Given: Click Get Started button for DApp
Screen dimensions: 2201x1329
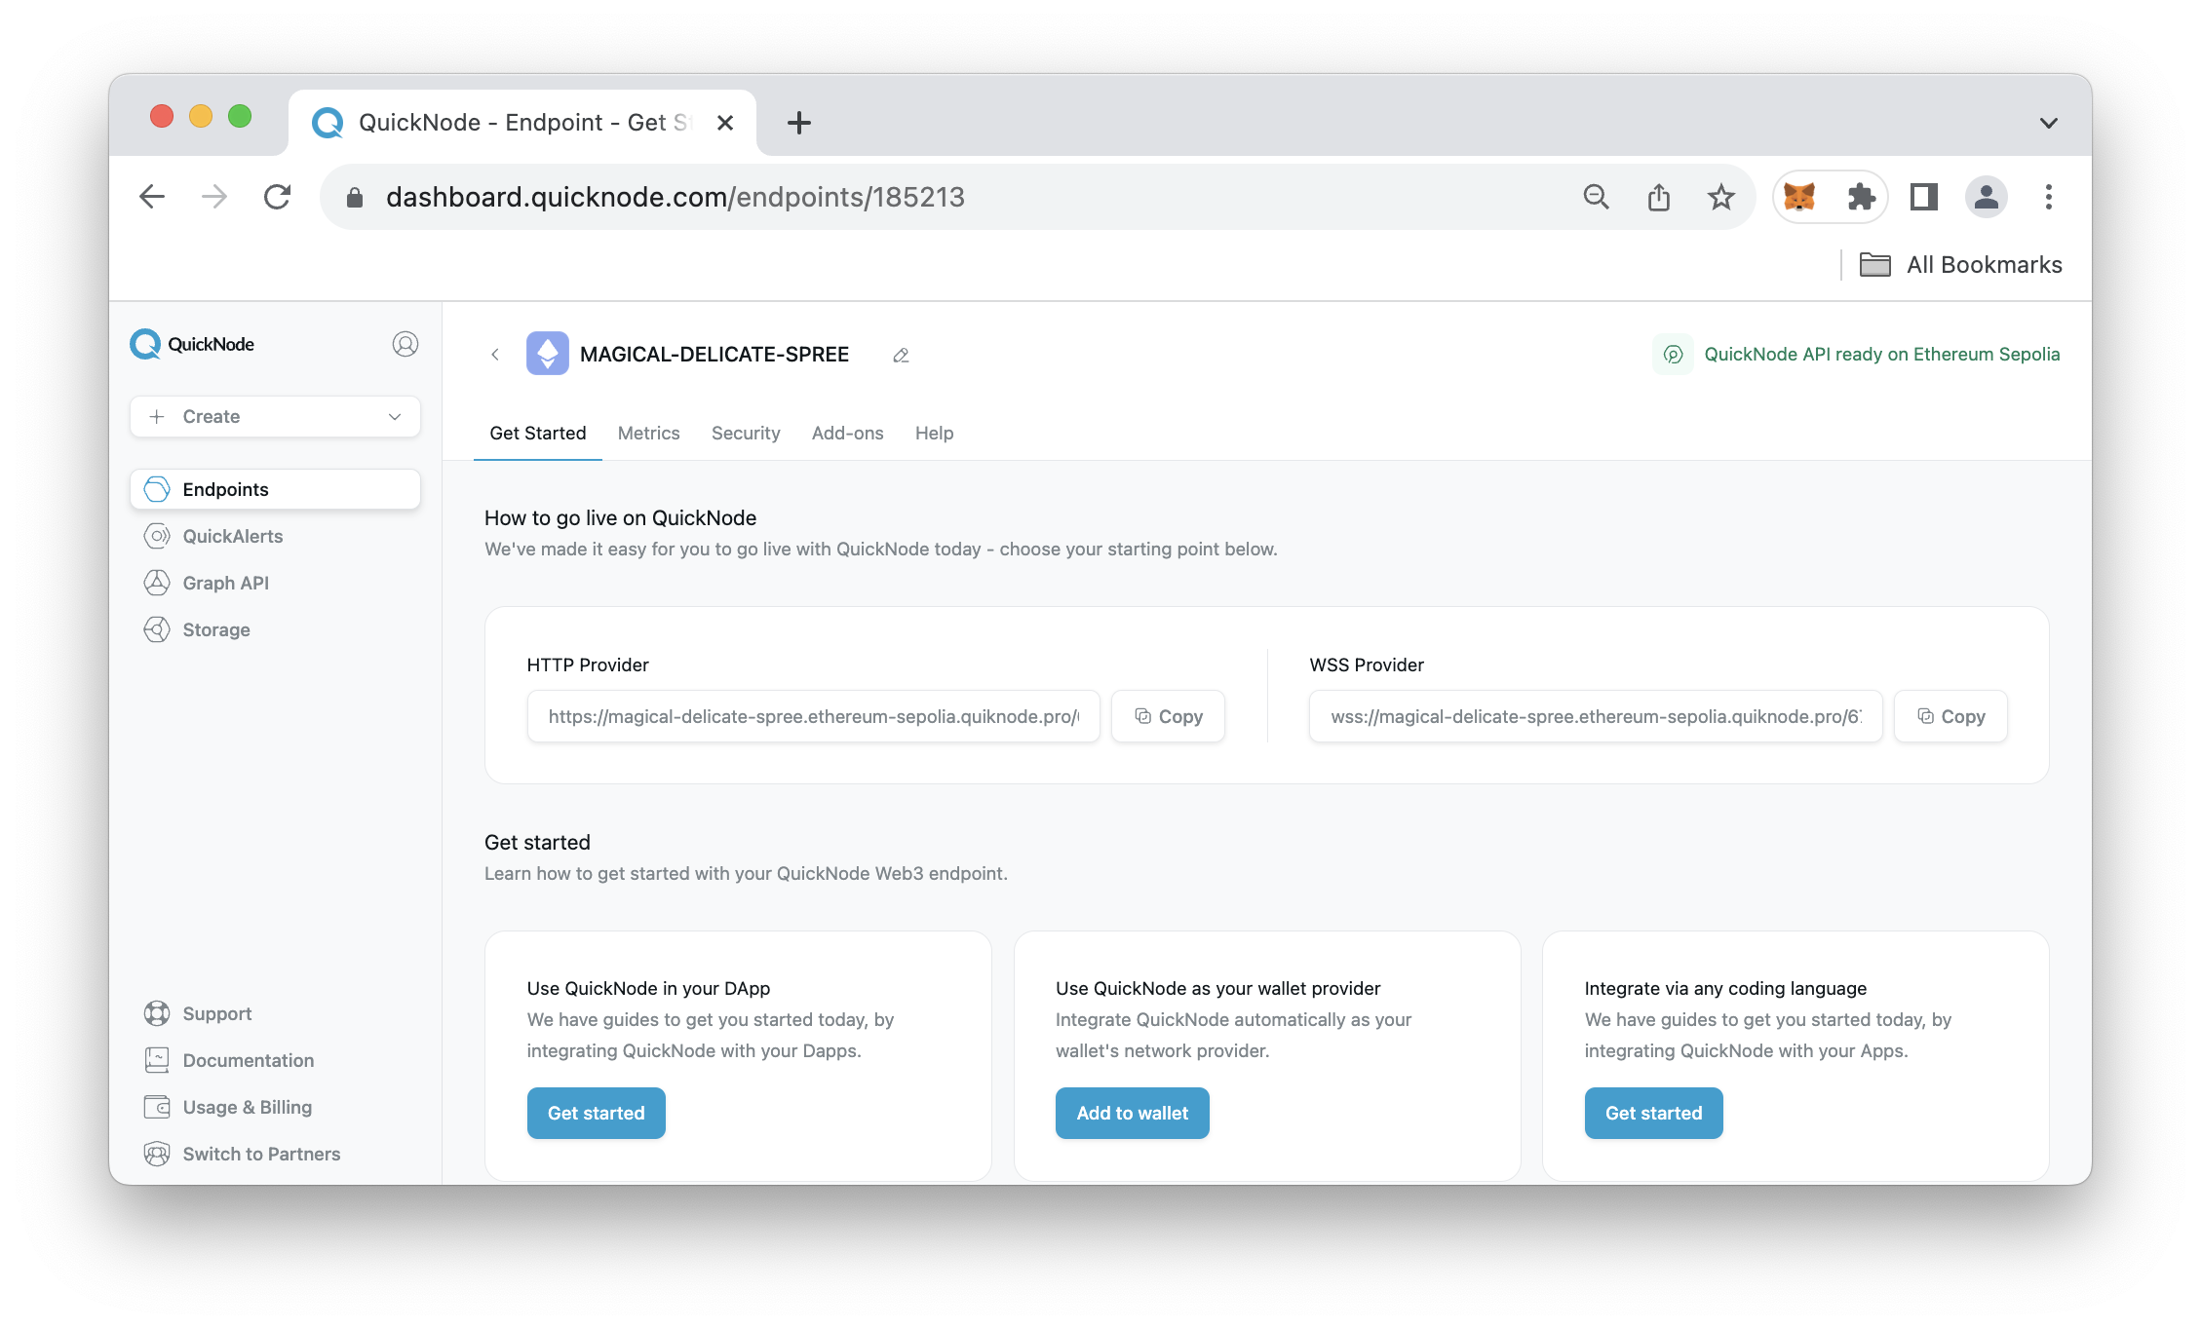Looking at the screenshot, I should point(596,1113).
